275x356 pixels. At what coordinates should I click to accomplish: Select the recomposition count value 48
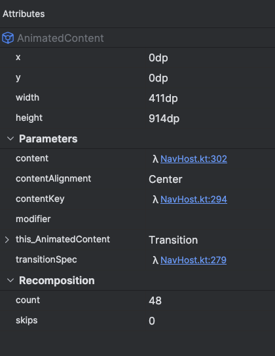point(155,300)
